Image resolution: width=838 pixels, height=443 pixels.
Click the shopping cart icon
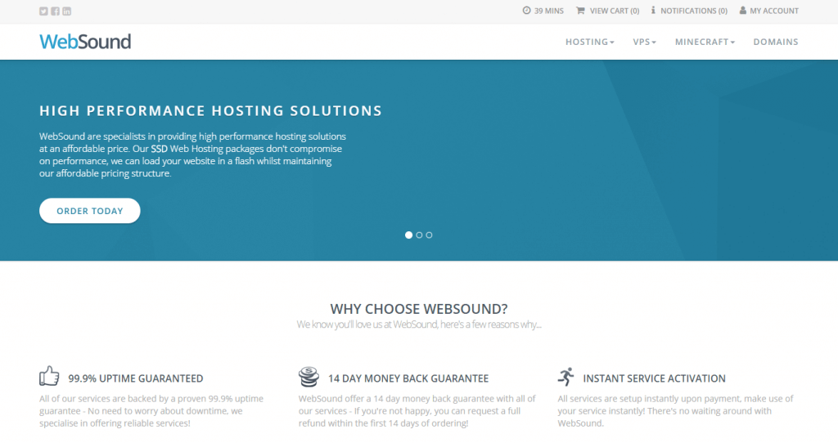580,10
